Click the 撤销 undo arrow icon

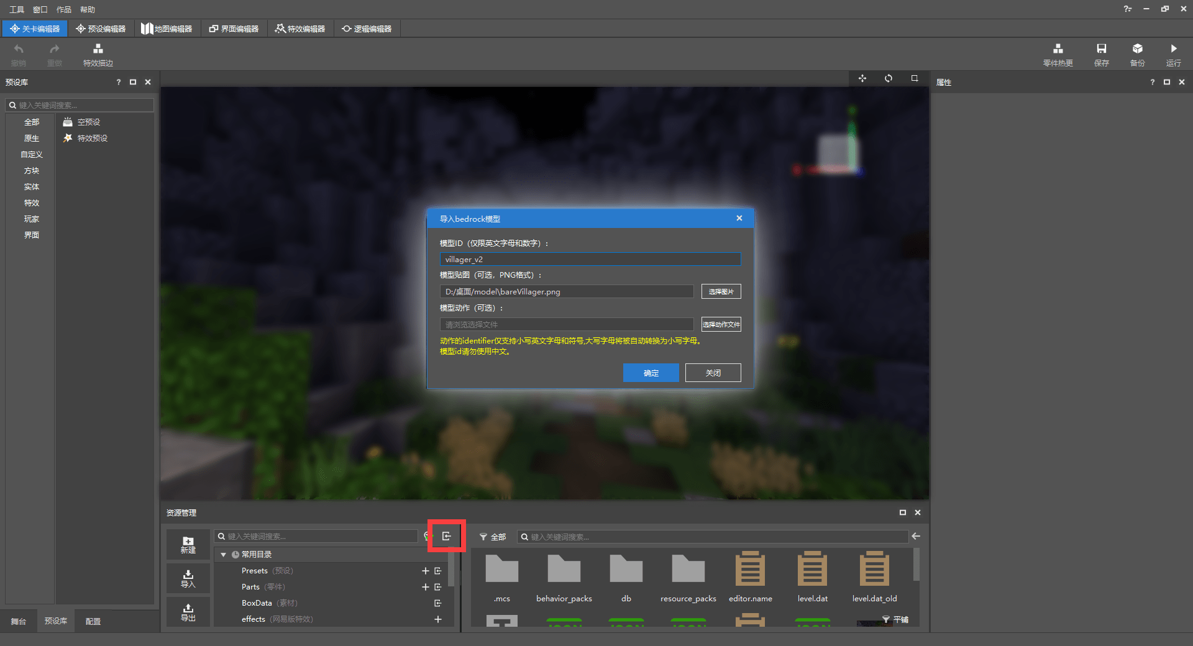tap(19, 49)
